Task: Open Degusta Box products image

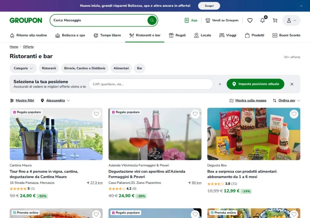Action: 254,134
